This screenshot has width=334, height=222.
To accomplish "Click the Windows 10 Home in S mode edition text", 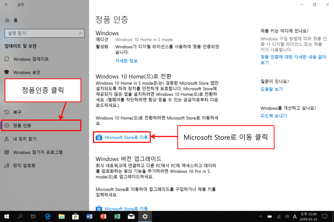I will [144, 40].
